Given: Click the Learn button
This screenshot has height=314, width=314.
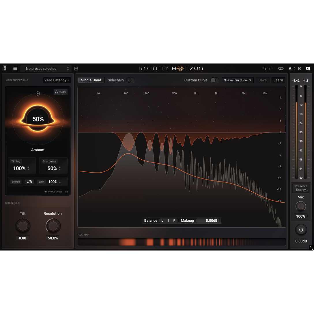Looking at the screenshot, I should (x=278, y=80).
